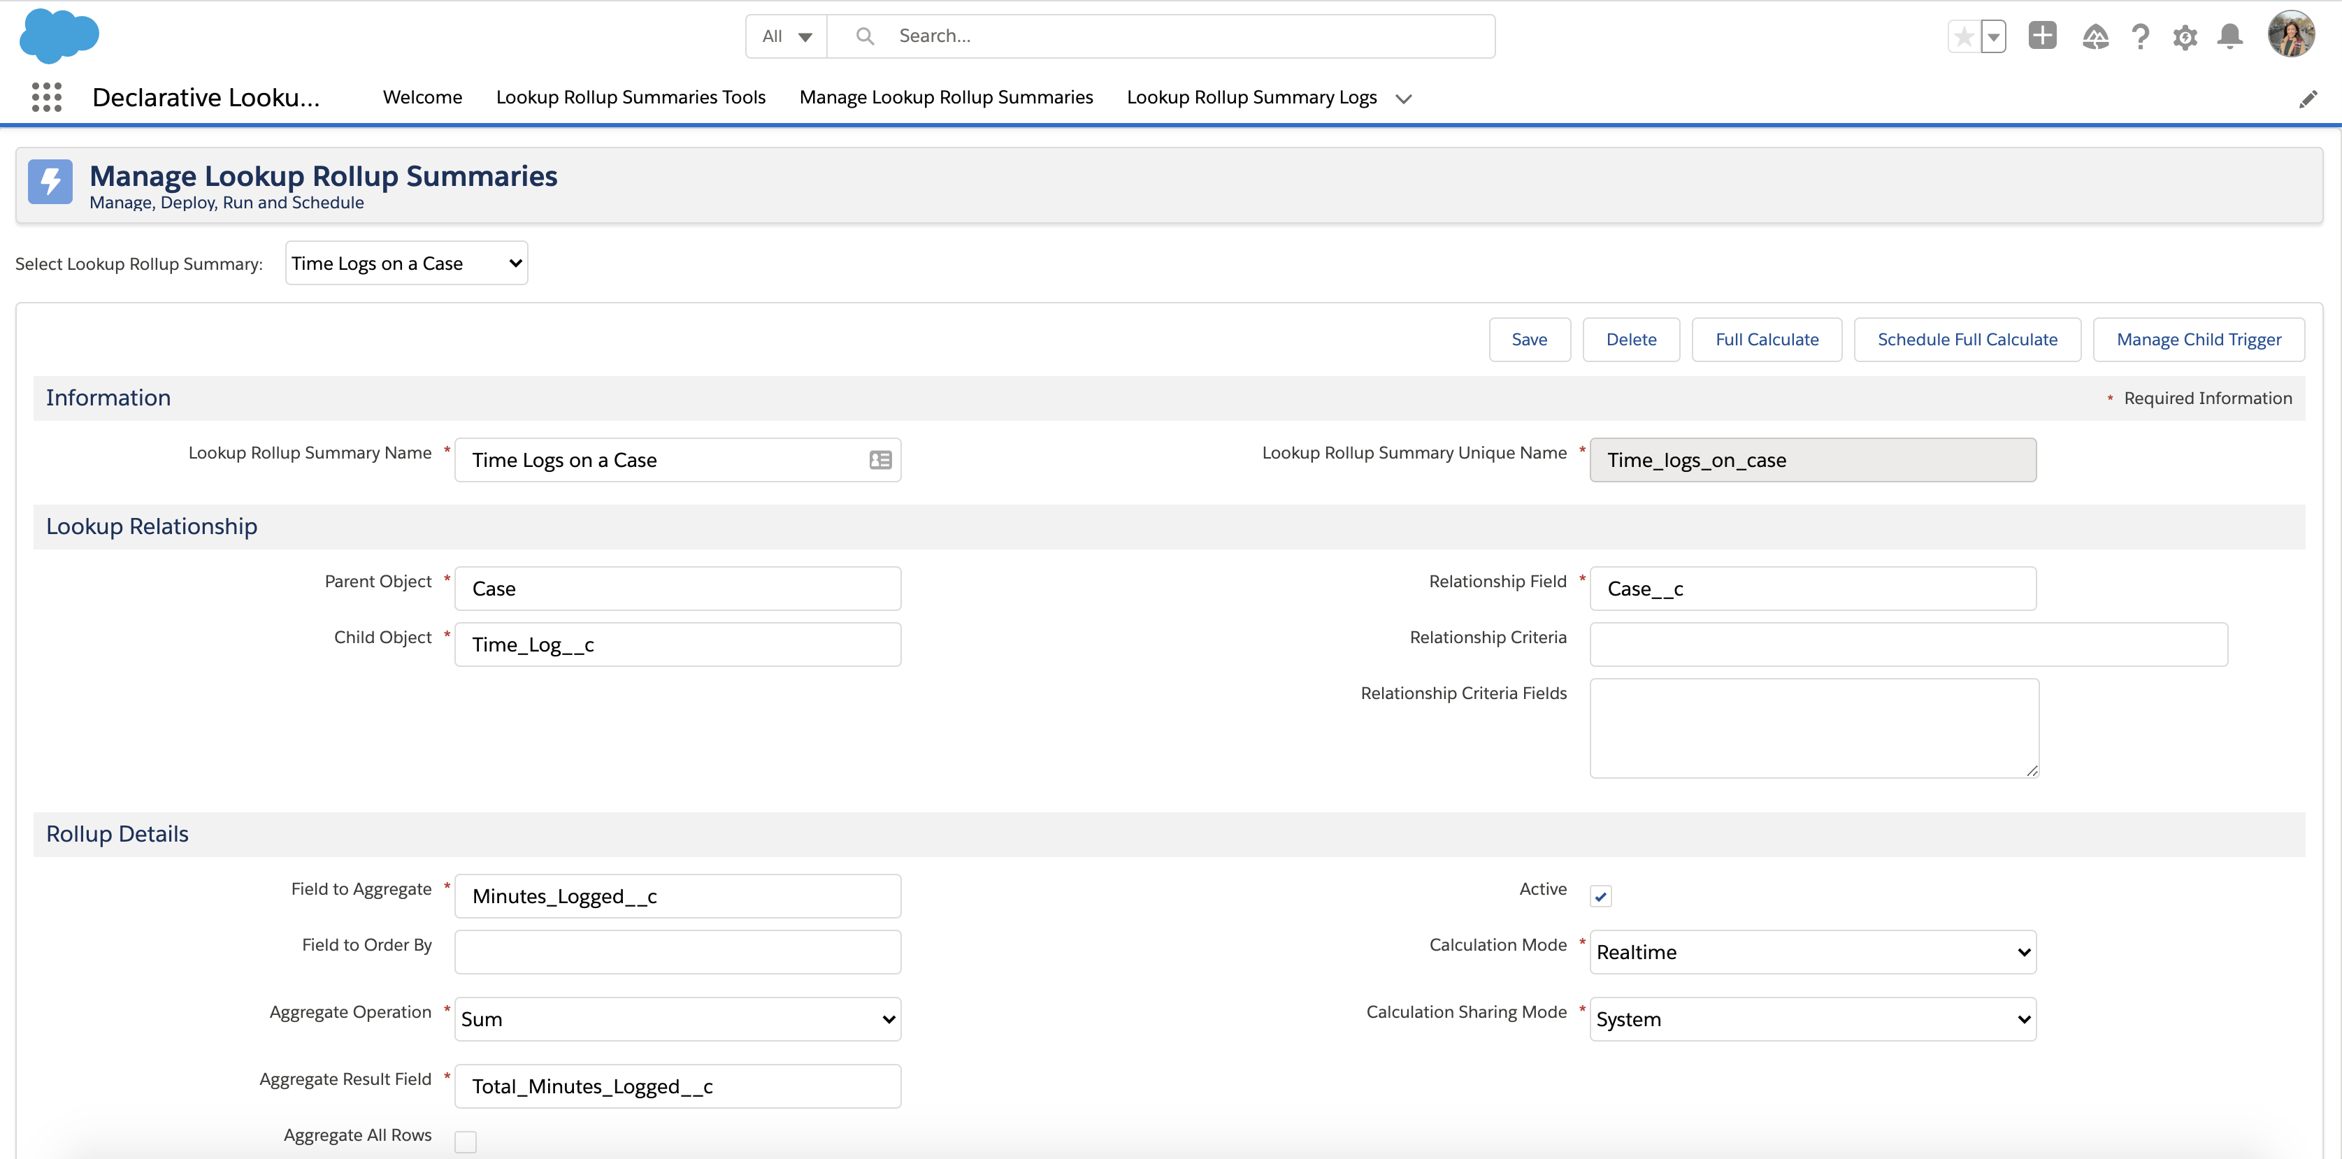
Task: Open the Welcome tab
Action: pos(422,97)
